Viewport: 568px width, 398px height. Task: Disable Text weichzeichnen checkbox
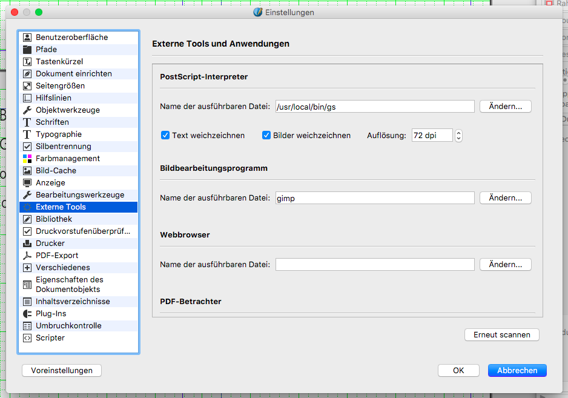tap(165, 136)
